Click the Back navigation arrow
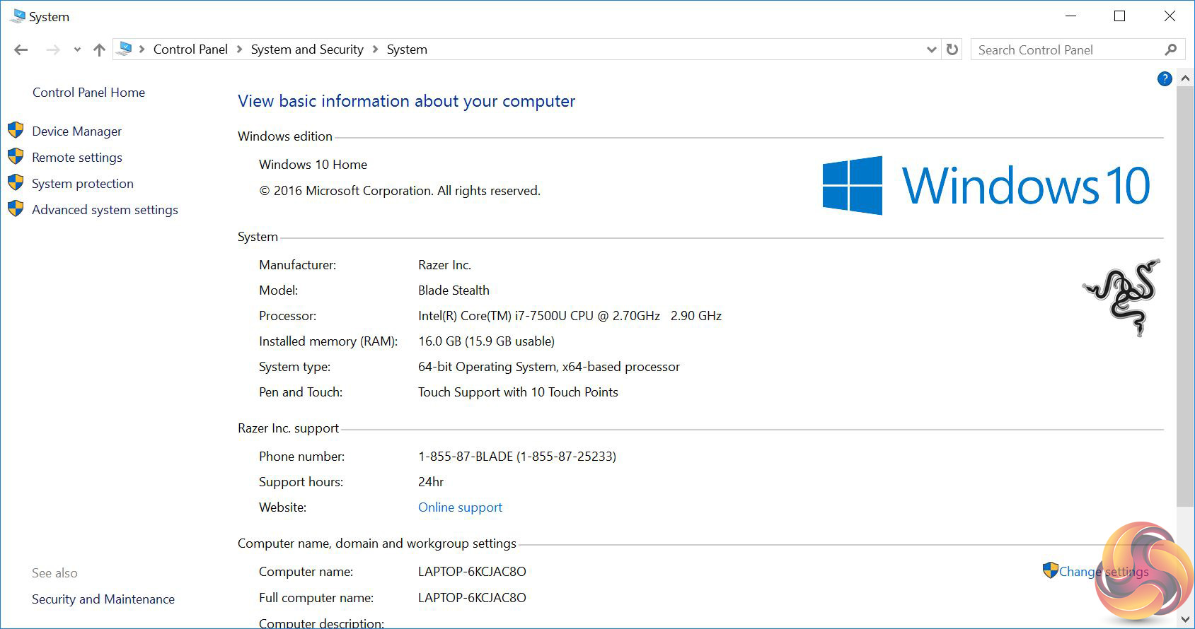Image resolution: width=1195 pixels, height=629 pixels. pos(21,49)
